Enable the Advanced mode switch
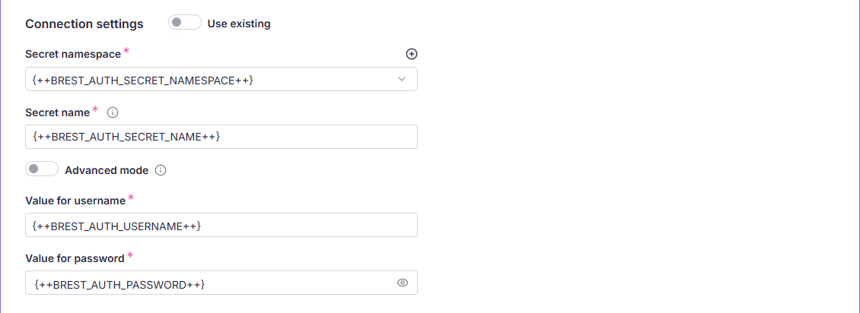This screenshot has height=313, width=860. (42, 169)
